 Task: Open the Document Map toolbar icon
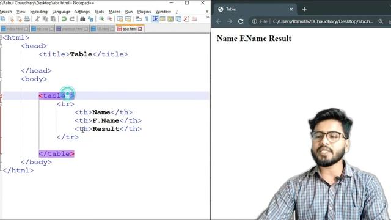point(170,19)
